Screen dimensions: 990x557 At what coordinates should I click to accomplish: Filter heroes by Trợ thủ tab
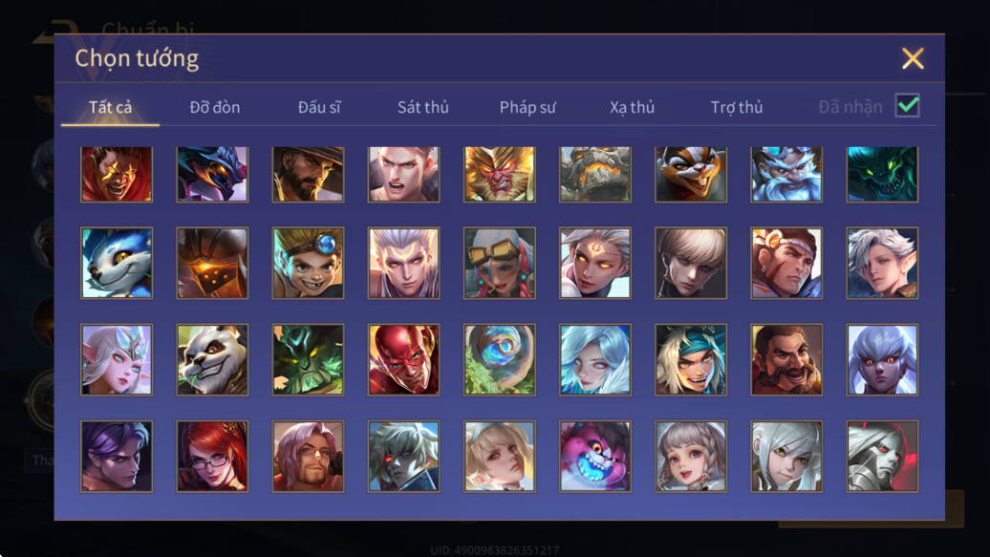pos(736,107)
